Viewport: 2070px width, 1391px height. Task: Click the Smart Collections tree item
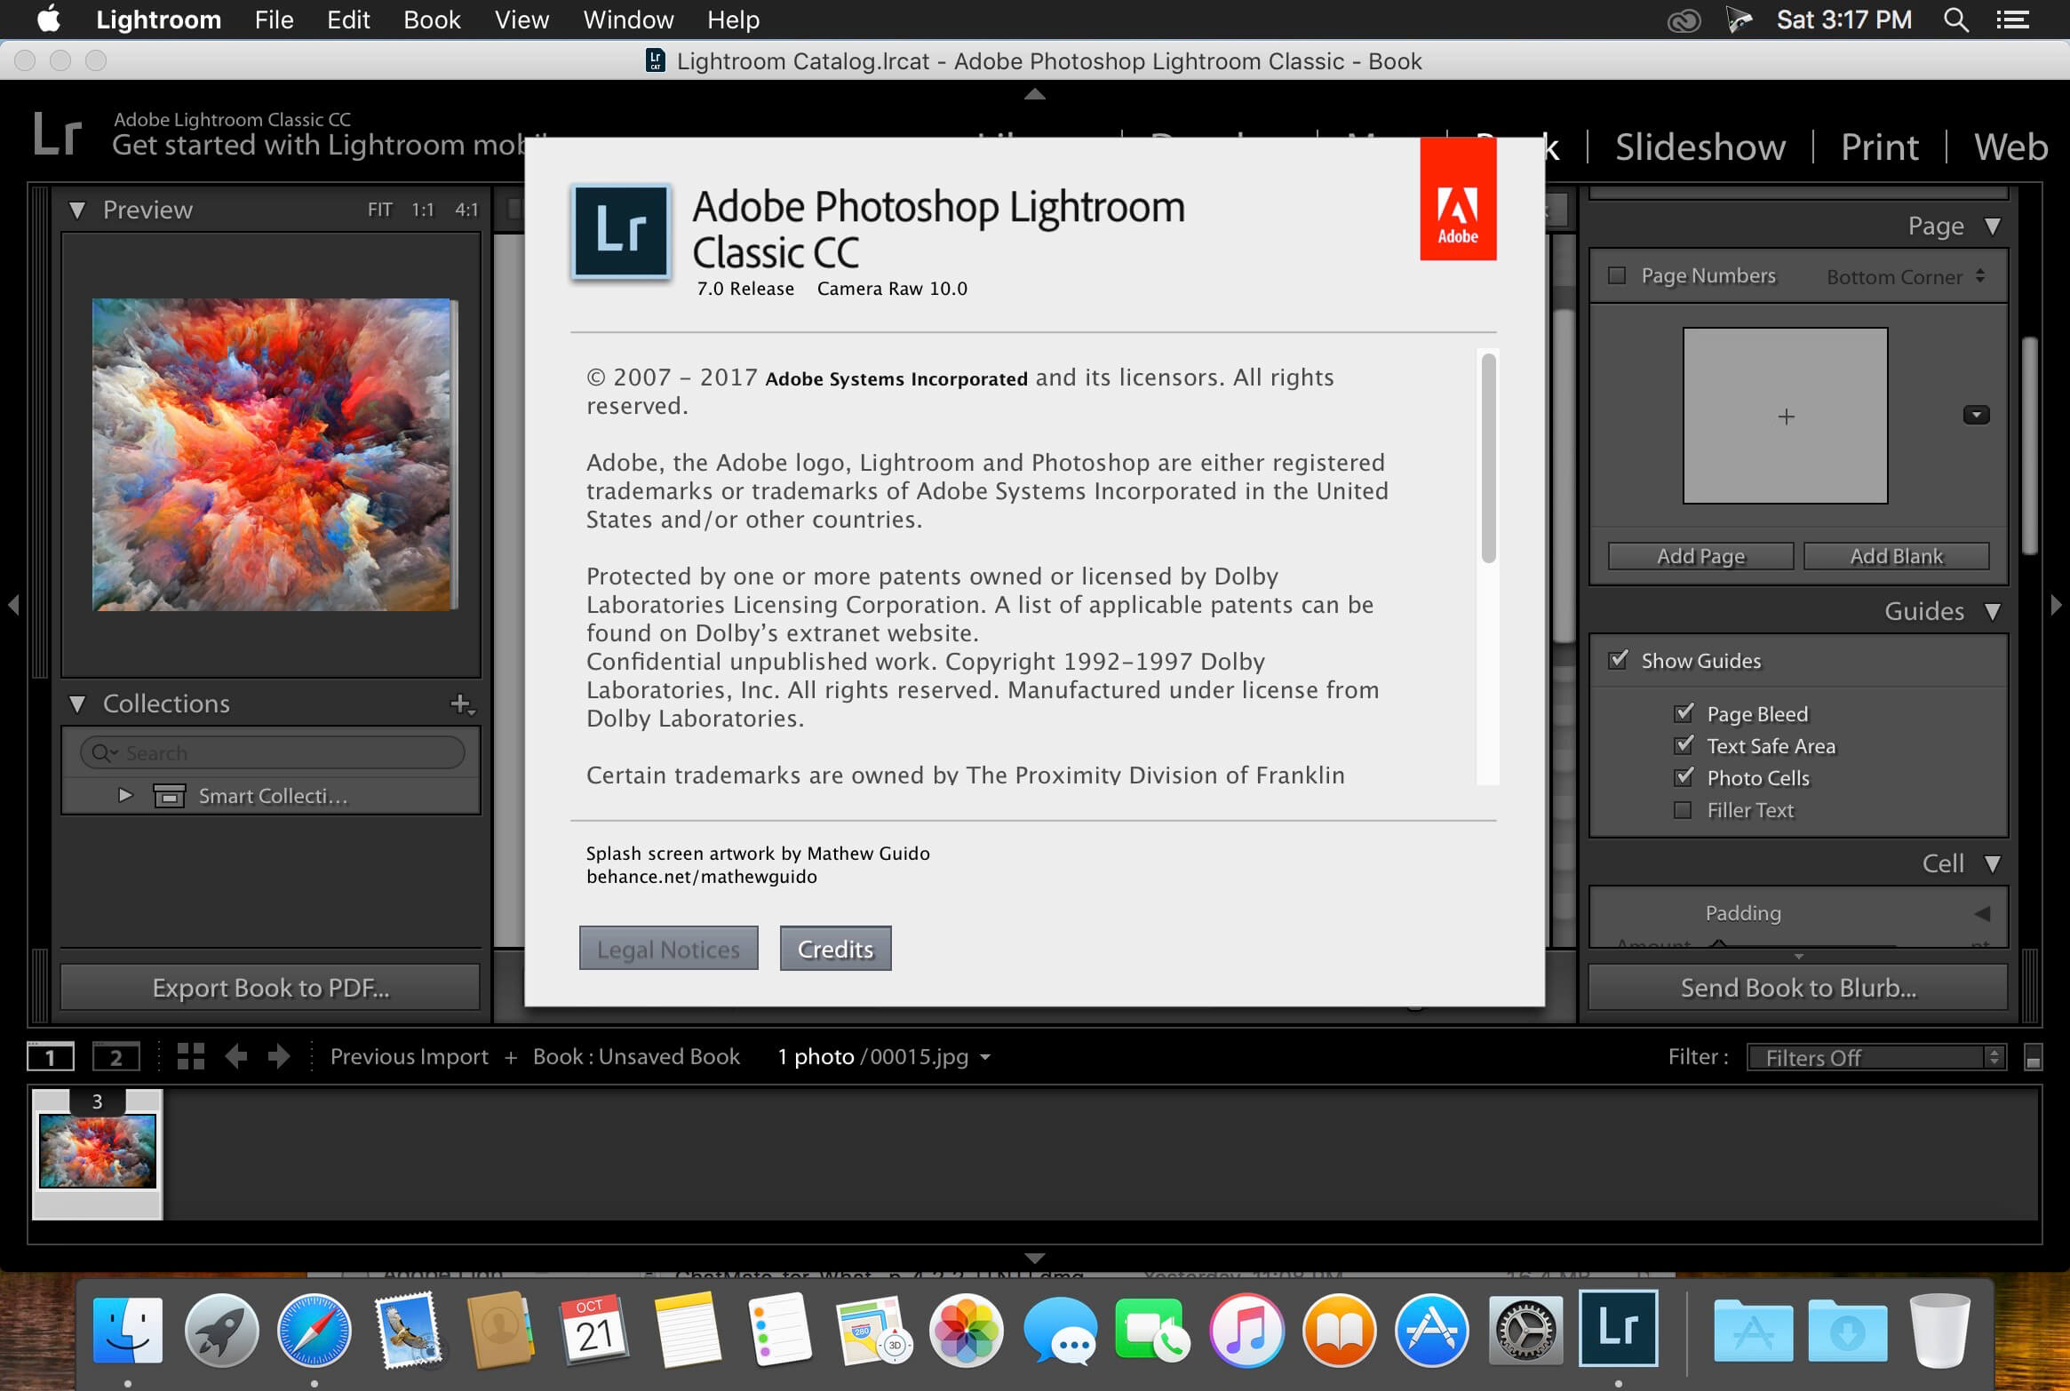pos(272,793)
